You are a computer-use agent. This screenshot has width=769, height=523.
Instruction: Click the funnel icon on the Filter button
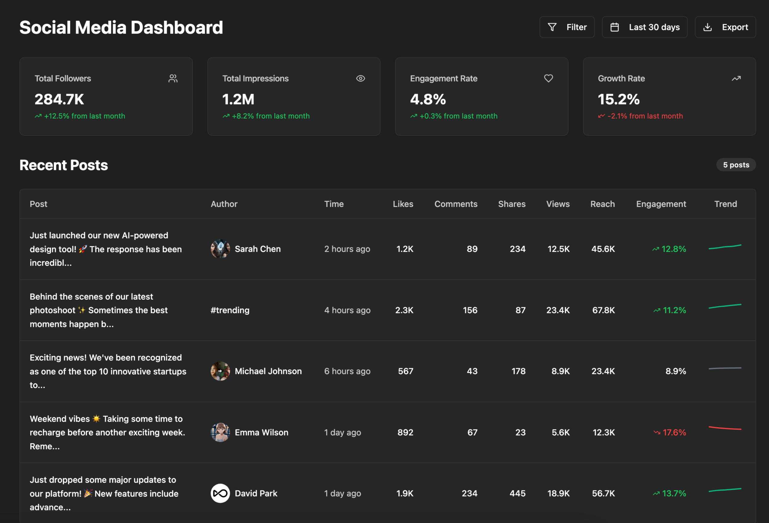[x=552, y=27]
